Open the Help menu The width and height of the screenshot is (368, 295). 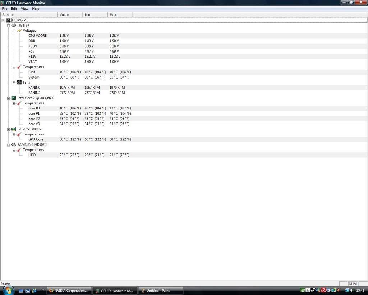[x=36, y=9]
